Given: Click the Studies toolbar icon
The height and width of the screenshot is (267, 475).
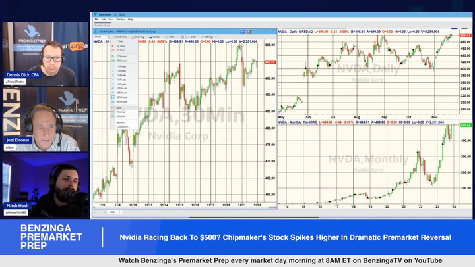Looking at the screenshot, I should tap(150, 37).
